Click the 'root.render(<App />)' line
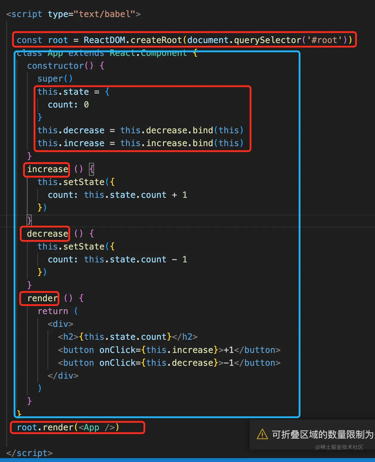Screen dimensions: 375x462 click(68, 427)
